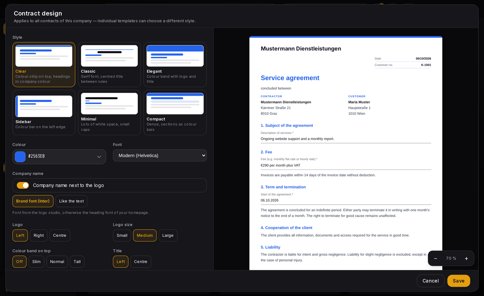484x296 pixels.
Task: Save the contract design
Action: (459, 281)
